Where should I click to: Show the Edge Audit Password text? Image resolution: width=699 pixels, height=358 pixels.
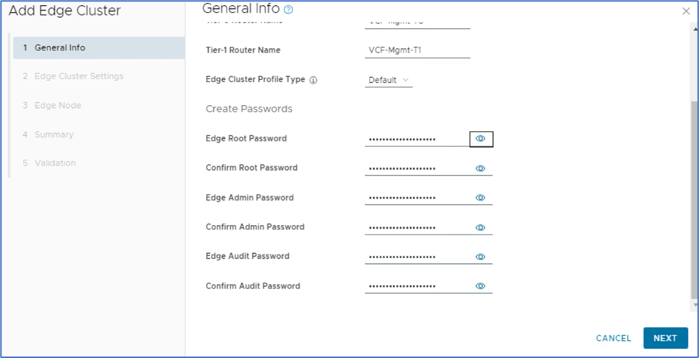[x=481, y=257]
